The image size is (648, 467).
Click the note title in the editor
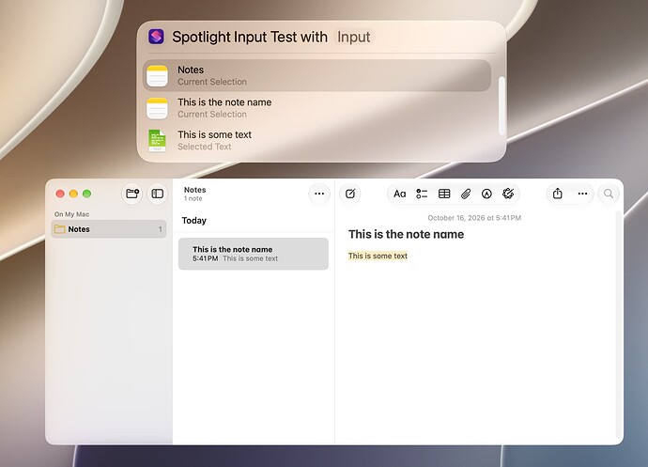(406, 234)
